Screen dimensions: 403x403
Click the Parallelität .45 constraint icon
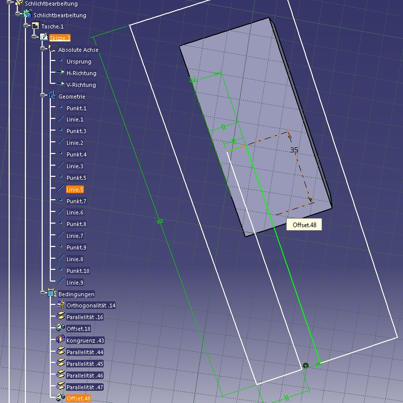pyautogui.click(x=60, y=363)
